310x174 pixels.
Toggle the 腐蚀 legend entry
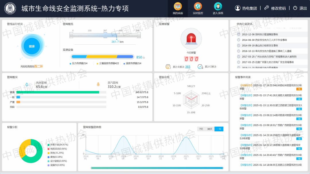pos(56,157)
